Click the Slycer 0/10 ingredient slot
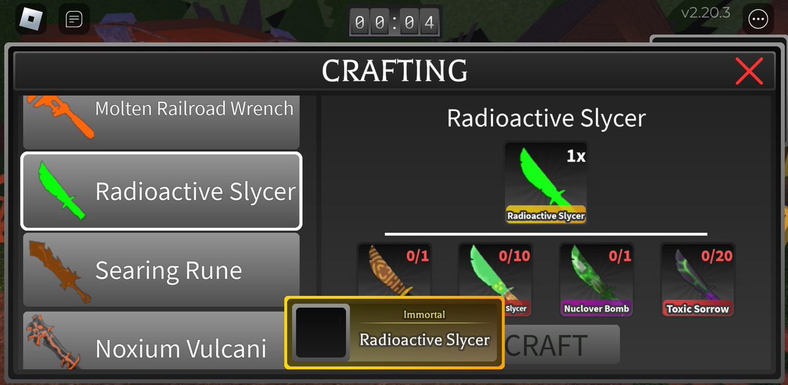This screenshot has width=788, height=385. 495,279
